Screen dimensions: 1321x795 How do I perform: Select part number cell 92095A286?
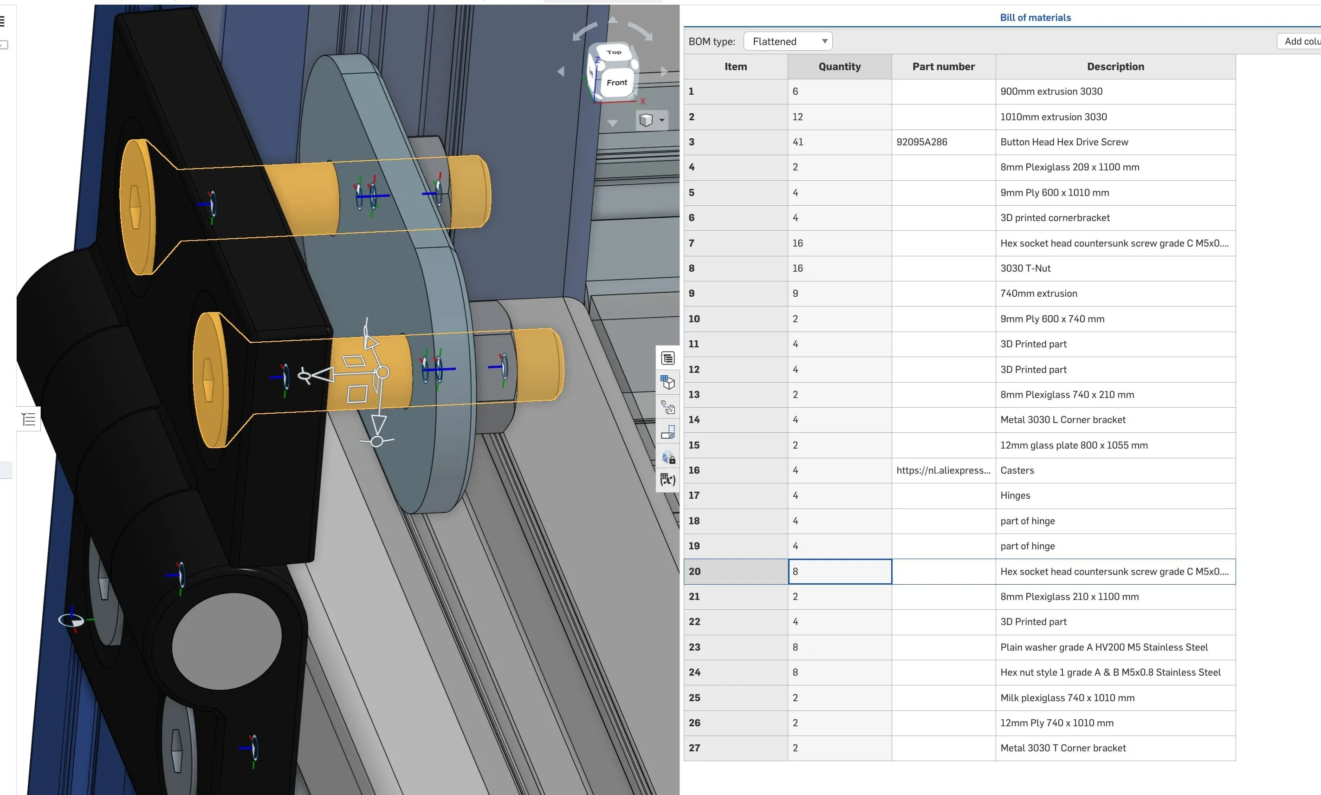coord(944,142)
